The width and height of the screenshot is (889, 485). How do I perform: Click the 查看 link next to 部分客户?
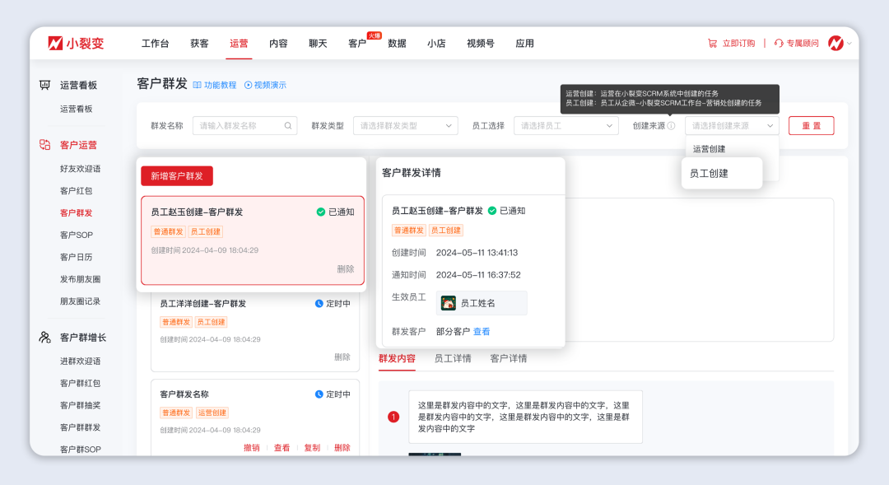pyautogui.click(x=482, y=331)
